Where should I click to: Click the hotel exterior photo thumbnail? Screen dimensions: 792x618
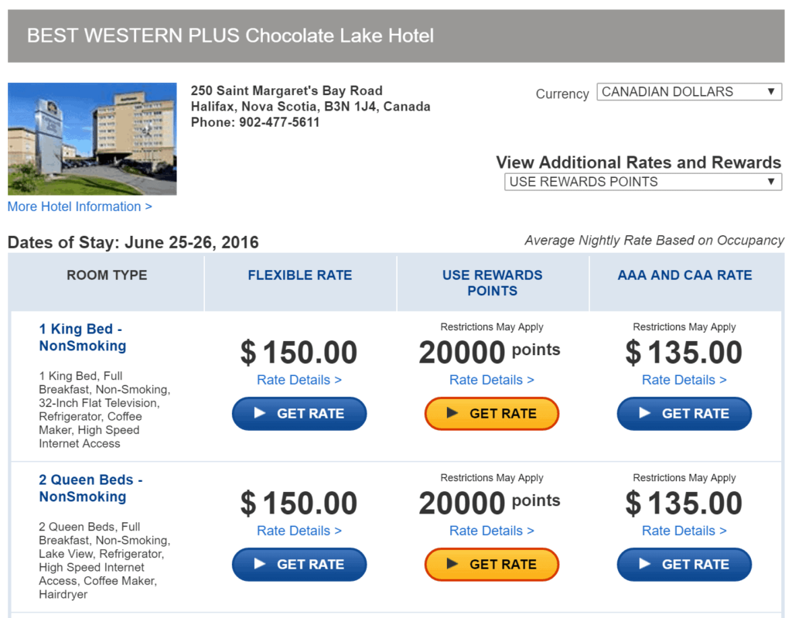click(91, 138)
